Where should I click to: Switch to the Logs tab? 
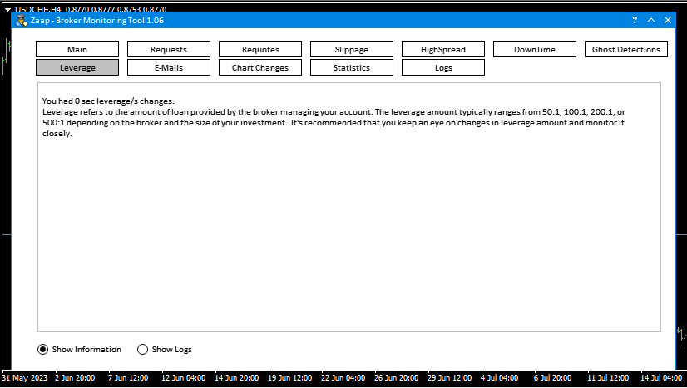click(x=443, y=68)
